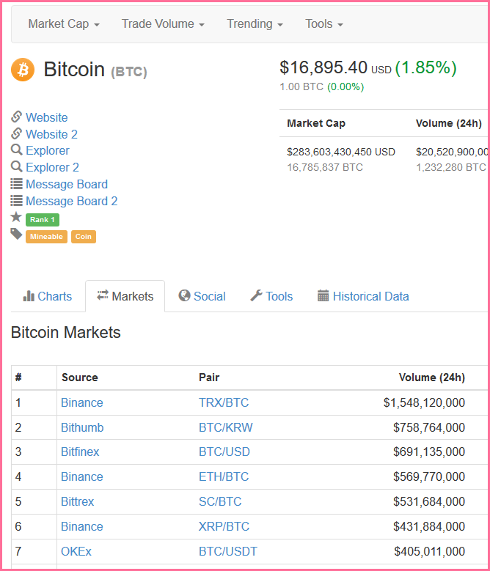Open the Bithumb exchange link

click(82, 427)
